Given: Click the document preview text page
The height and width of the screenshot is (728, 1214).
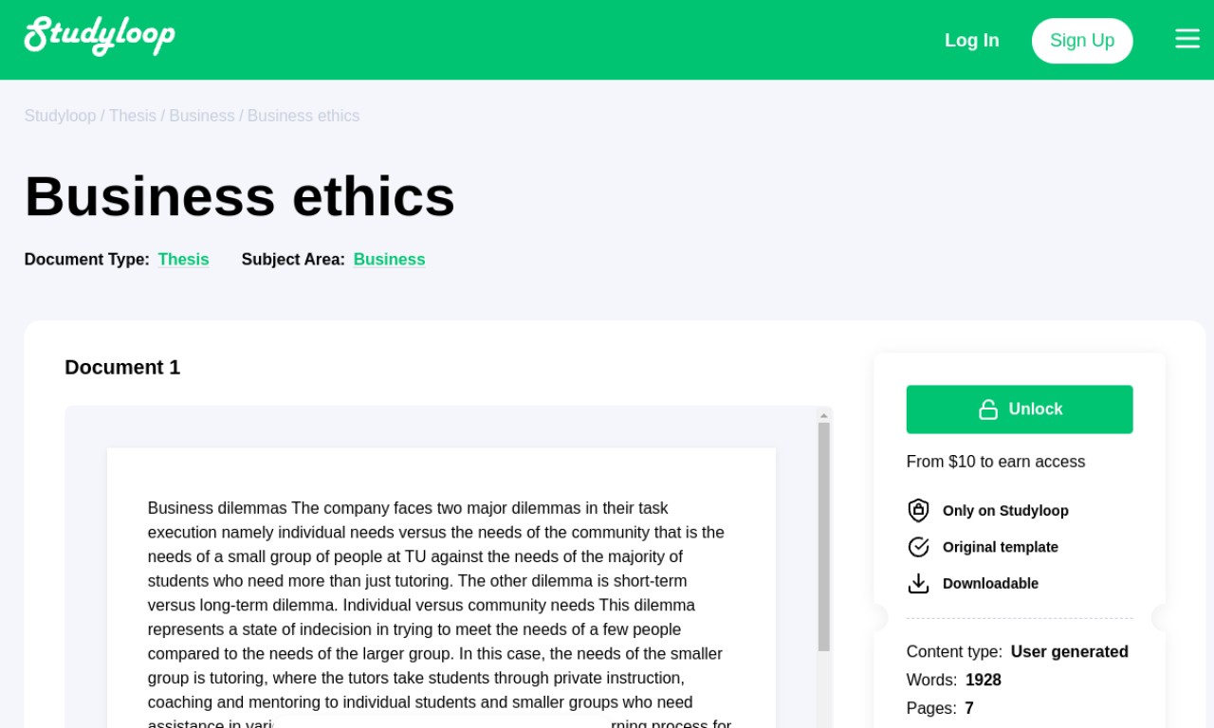Looking at the screenshot, I should pos(441,588).
